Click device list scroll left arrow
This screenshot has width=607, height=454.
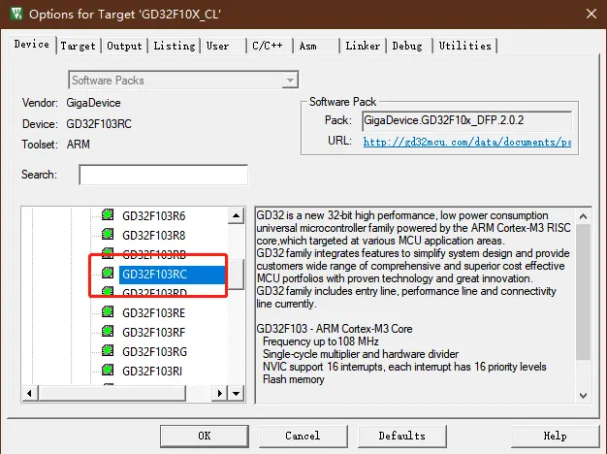click(29, 394)
